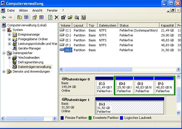
Task: Expand the Ereignisanzeige node
Action: 10,34
